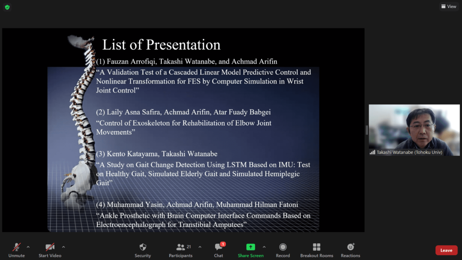462x260 pixels.
Task: Click the green Share Screen icon
Action: click(x=250, y=247)
